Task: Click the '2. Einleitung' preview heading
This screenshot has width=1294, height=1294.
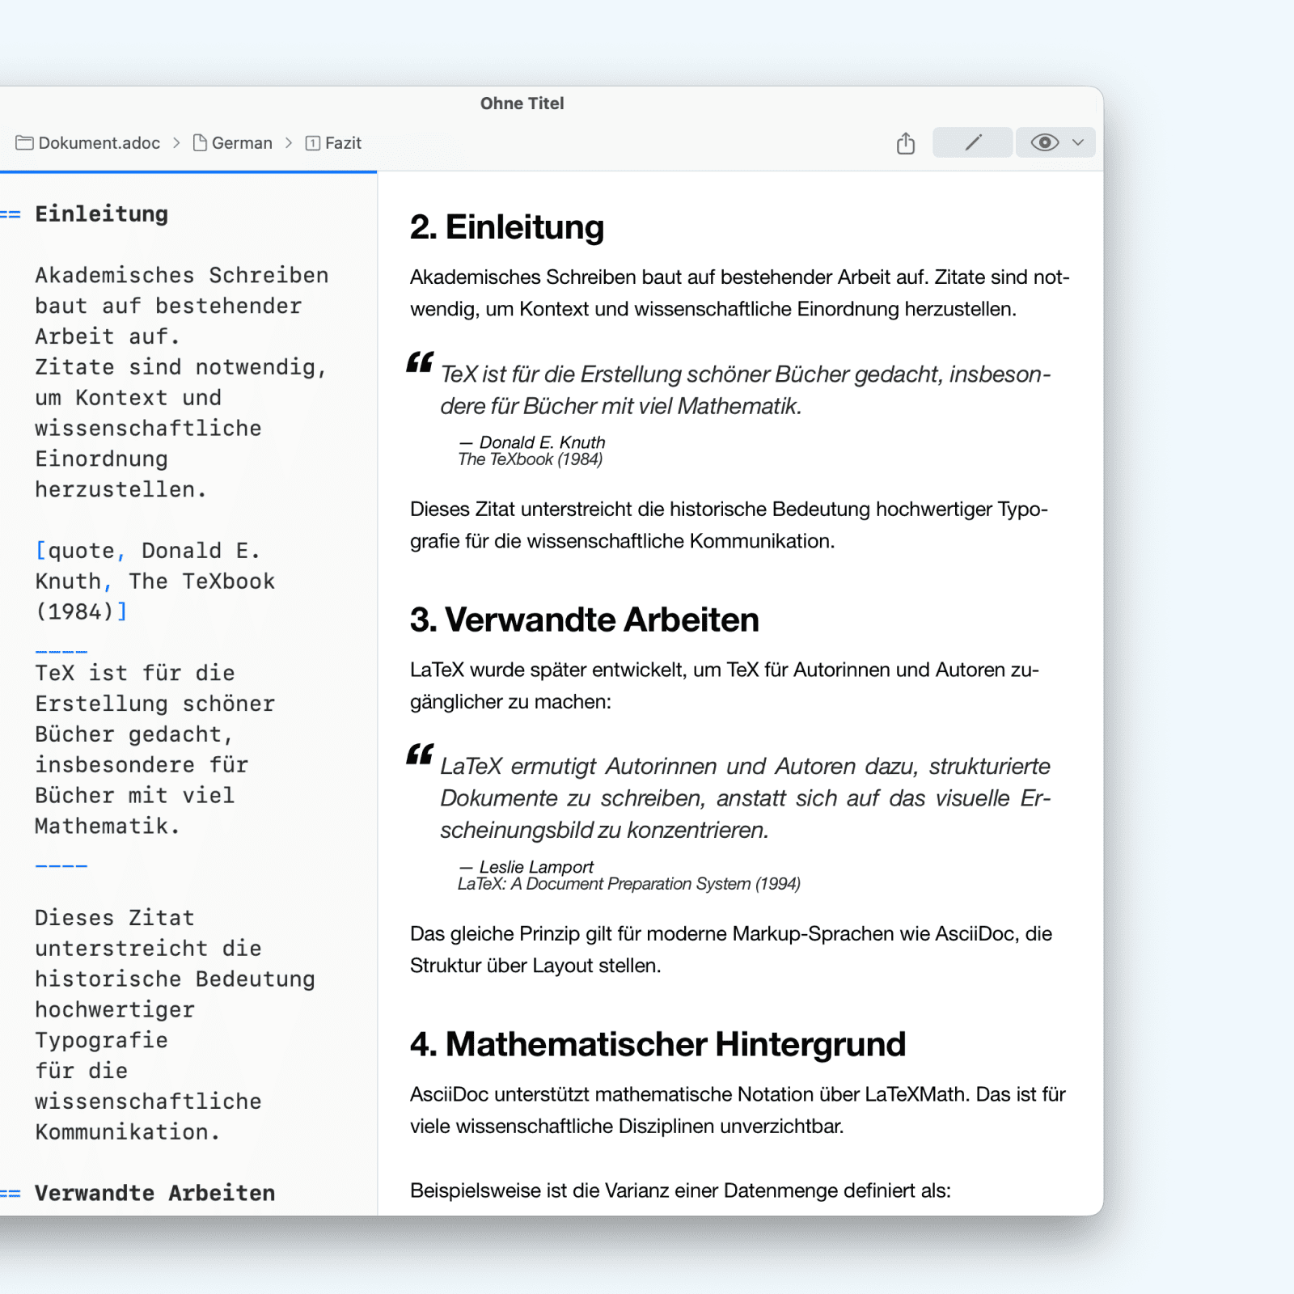Action: click(507, 227)
